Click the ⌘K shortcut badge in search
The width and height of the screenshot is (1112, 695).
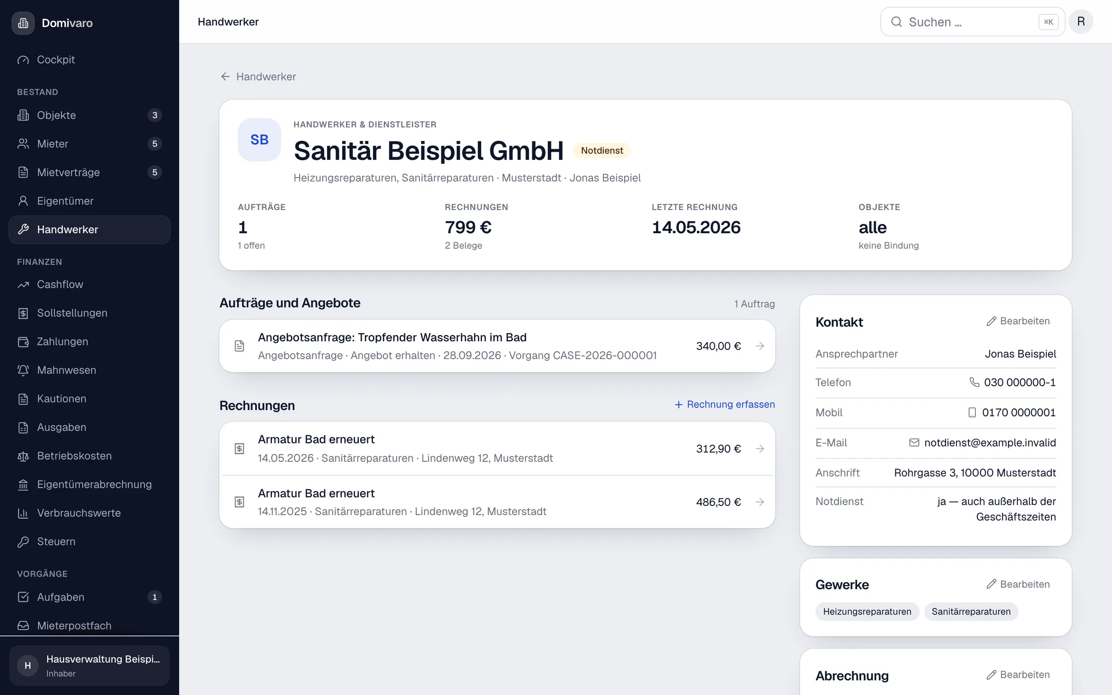[x=1048, y=22]
